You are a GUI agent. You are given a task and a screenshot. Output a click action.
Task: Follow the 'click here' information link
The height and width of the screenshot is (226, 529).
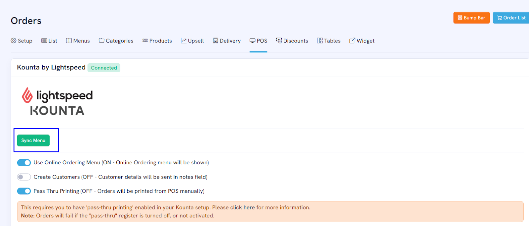(242, 208)
